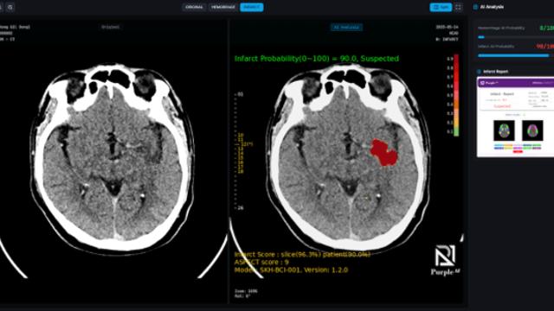Click the Zoom value text at bottom

pos(246,291)
